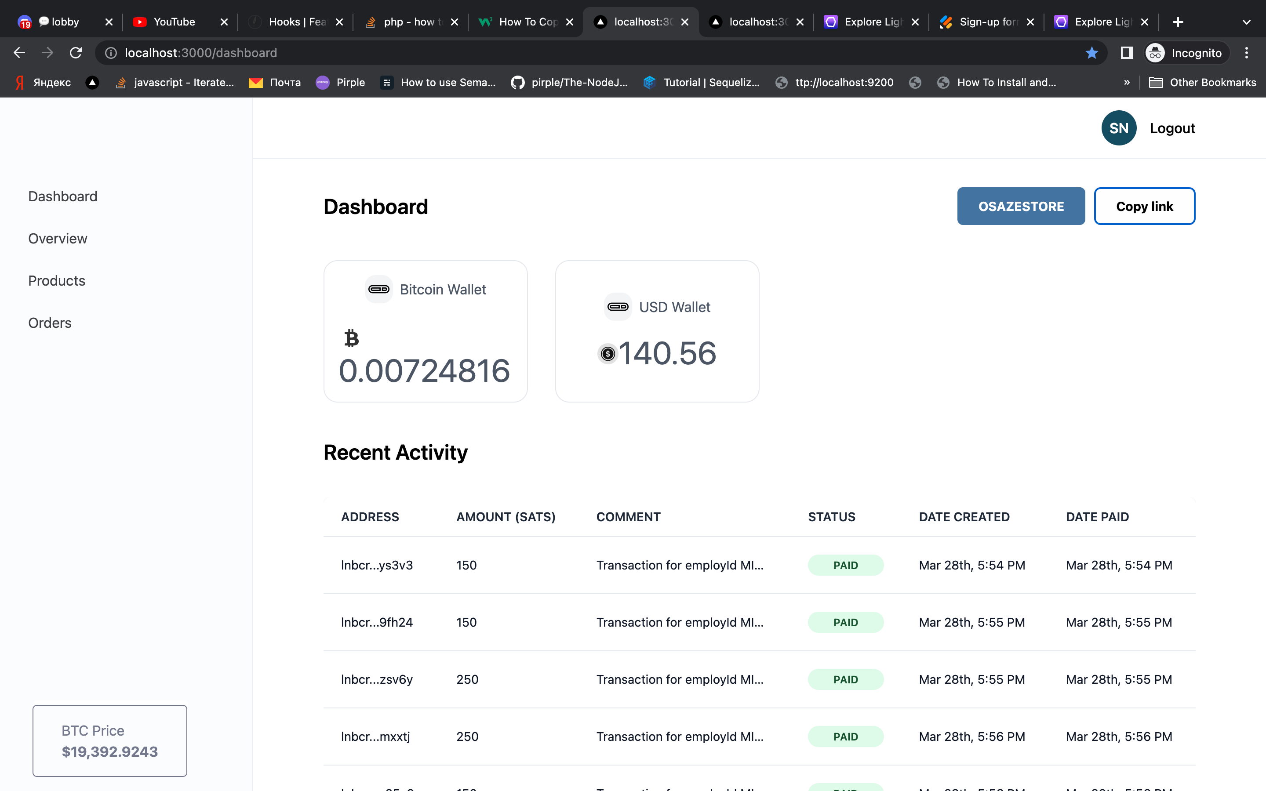This screenshot has height=791, width=1266.
Task: Open the Pirple bookmark
Action: tap(341, 83)
